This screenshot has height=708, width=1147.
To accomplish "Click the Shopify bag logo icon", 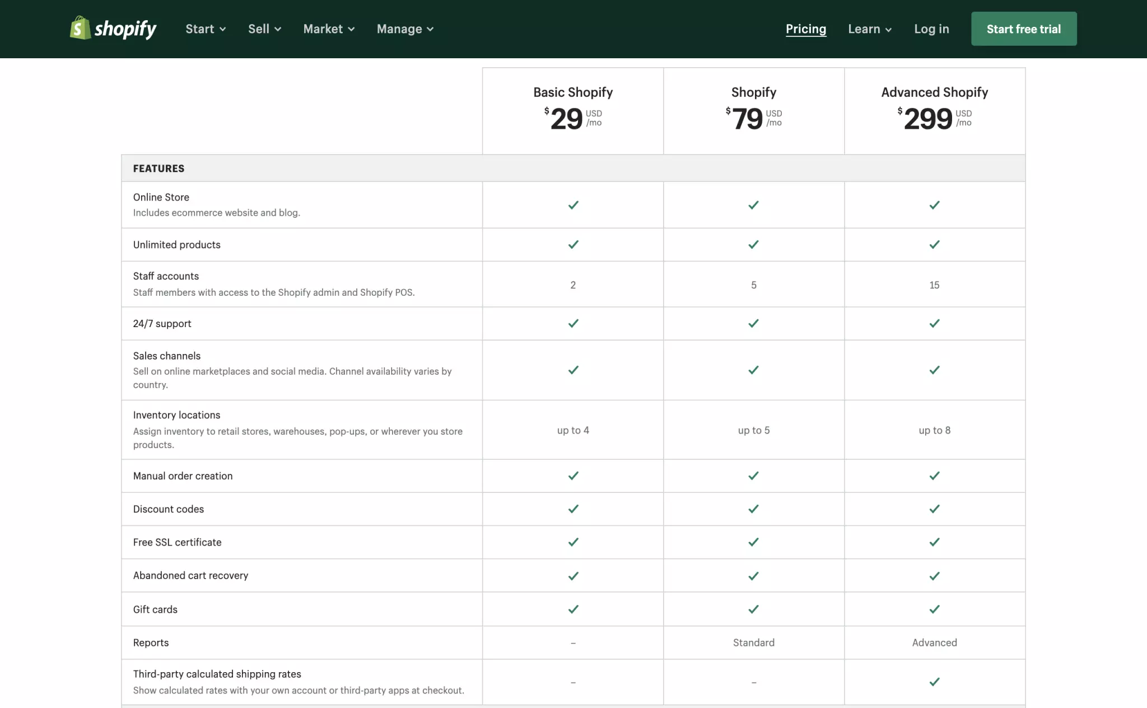I will coord(80,28).
